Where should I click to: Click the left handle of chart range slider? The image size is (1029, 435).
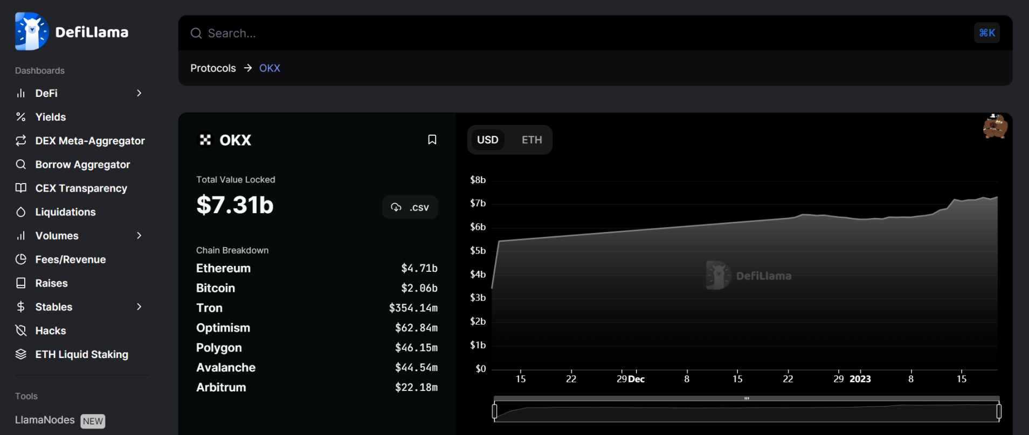[494, 411]
